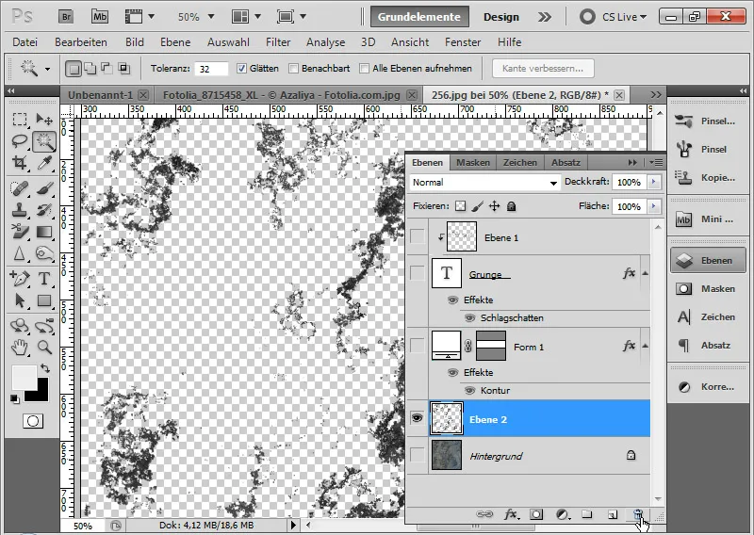This screenshot has width=754, height=535.
Task: Open the Korrekturen panel button
Action: click(708, 386)
